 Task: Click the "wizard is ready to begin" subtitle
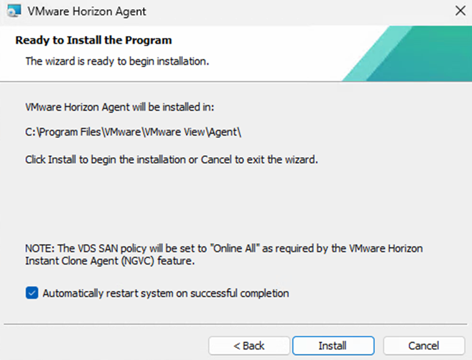pos(117,62)
